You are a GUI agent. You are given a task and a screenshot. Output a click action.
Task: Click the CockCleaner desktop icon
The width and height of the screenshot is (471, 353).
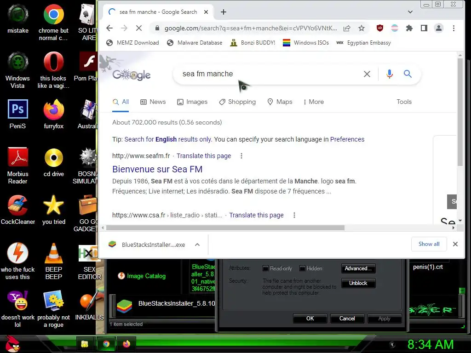coord(18,210)
